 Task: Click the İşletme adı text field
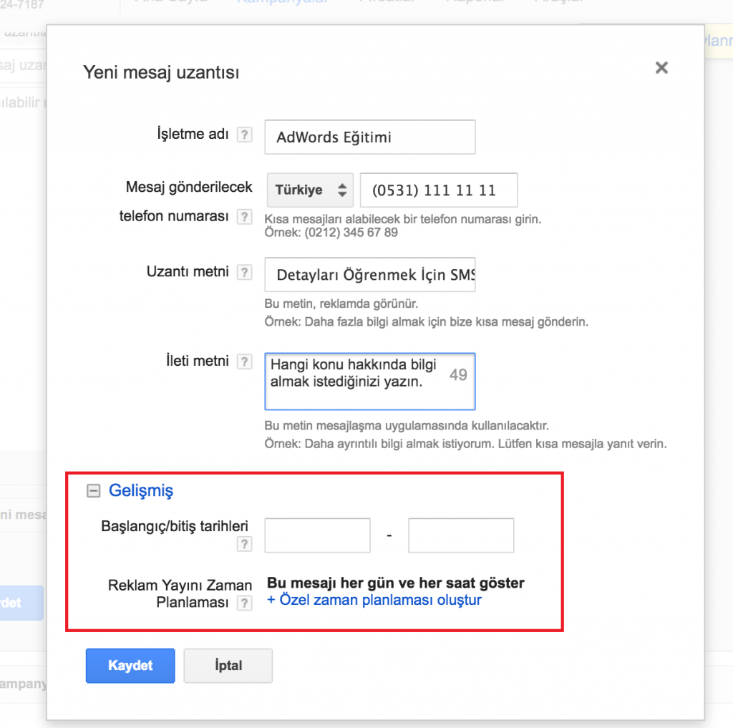[369, 137]
